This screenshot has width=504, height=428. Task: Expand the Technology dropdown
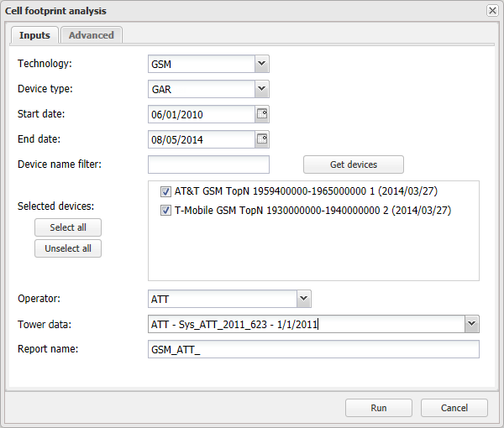pos(261,64)
